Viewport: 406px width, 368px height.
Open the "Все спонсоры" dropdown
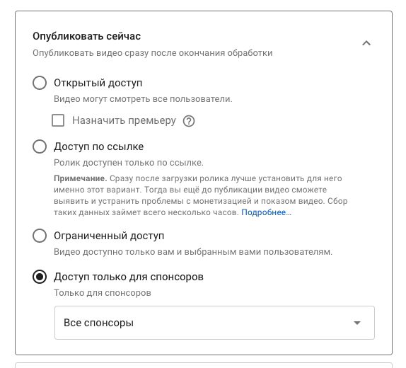(x=214, y=323)
